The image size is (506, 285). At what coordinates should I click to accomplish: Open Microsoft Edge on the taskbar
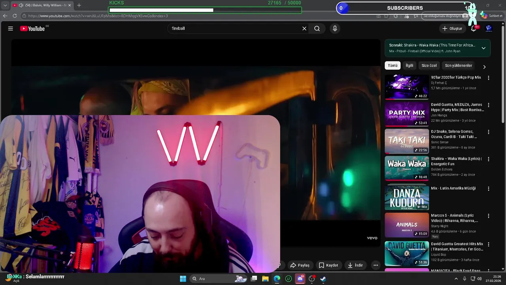click(x=277, y=279)
